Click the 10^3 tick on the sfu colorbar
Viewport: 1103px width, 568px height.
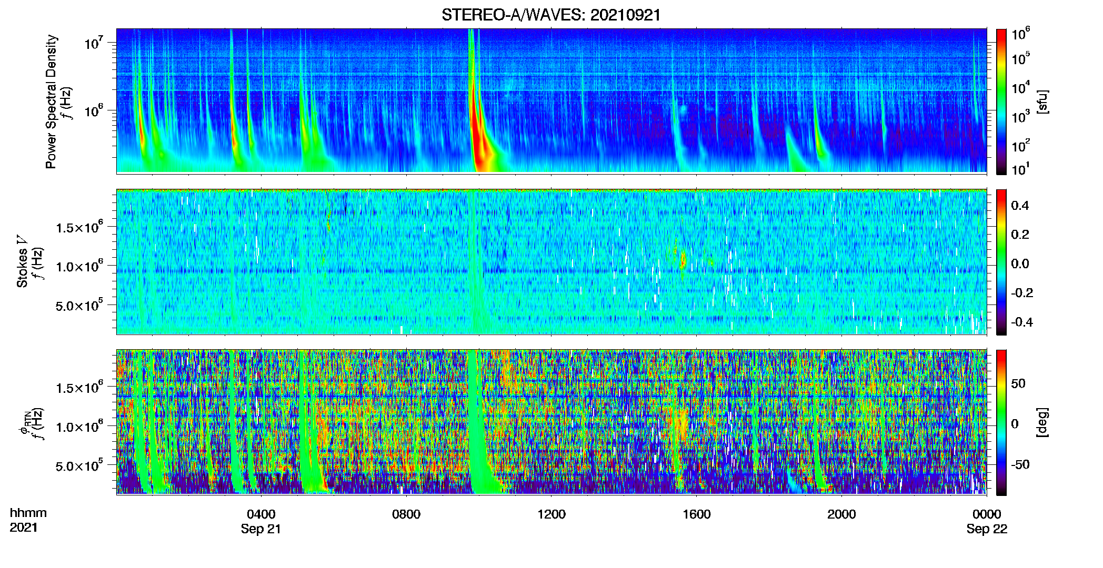click(x=1021, y=116)
